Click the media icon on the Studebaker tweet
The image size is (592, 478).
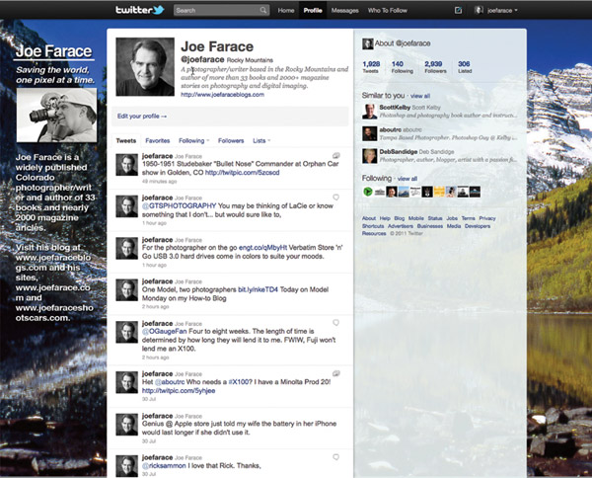pos(336,155)
